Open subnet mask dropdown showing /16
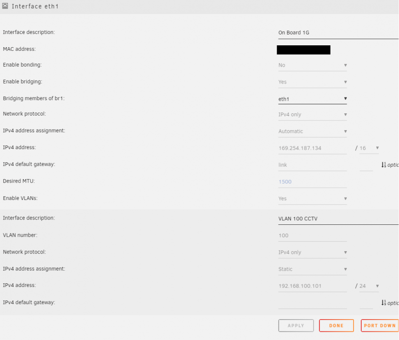The width and height of the screenshot is (399, 340). point(369,148)
